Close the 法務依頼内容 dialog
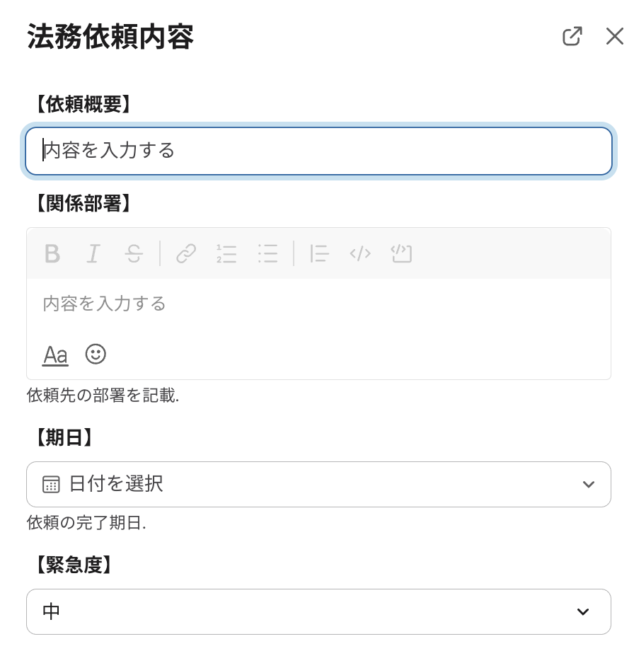 coord(614,37)
